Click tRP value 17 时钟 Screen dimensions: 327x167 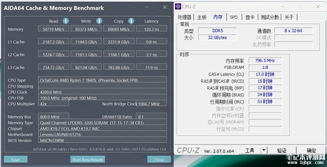tap(265, 88)
